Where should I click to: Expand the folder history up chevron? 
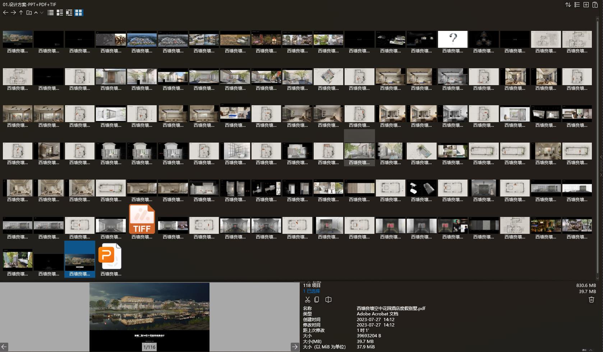click(36, 13)
